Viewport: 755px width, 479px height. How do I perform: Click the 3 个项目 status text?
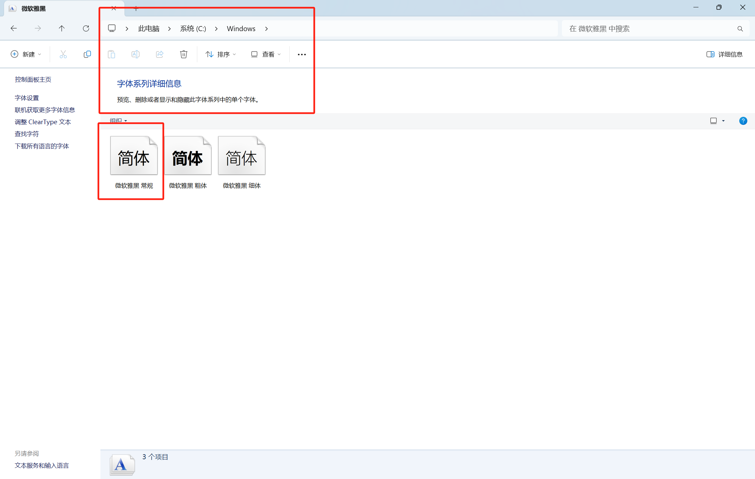pyautogui.click(x=155, y=457)
